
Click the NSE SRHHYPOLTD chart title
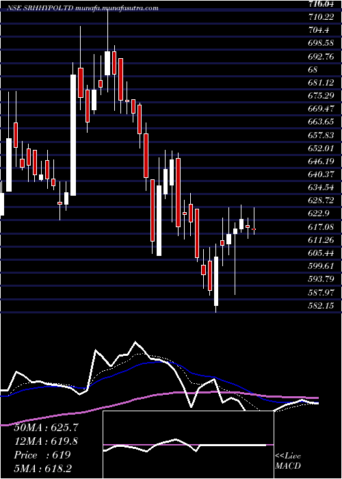(40, 8)
